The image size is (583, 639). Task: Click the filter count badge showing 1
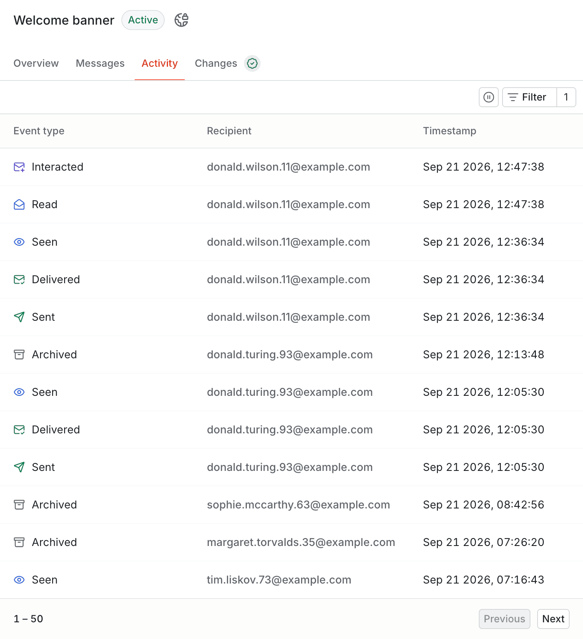566,97
